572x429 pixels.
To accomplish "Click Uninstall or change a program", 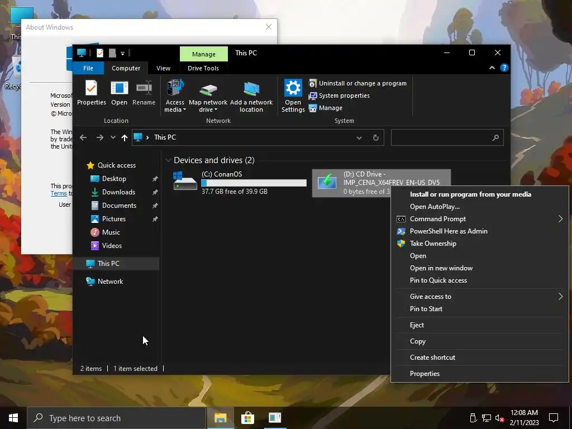I will coord(357,83).
